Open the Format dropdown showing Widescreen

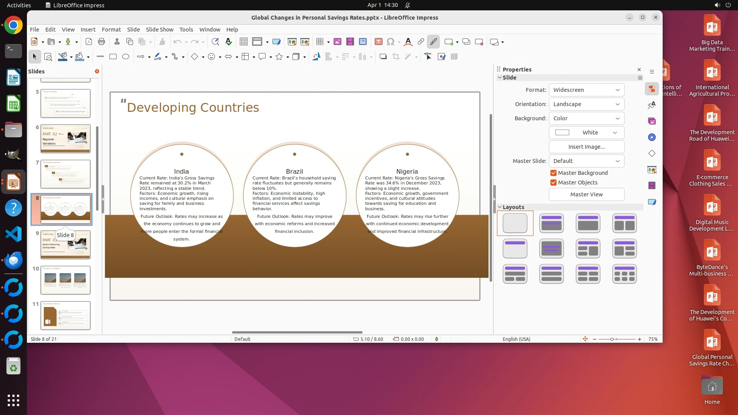pyautogui.click(x=586, y=90)
